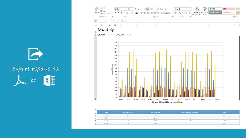Open the General number format dropdown
Image resolution: width=246 pixels, height=138 pixels.
click(x=189, y=9)
